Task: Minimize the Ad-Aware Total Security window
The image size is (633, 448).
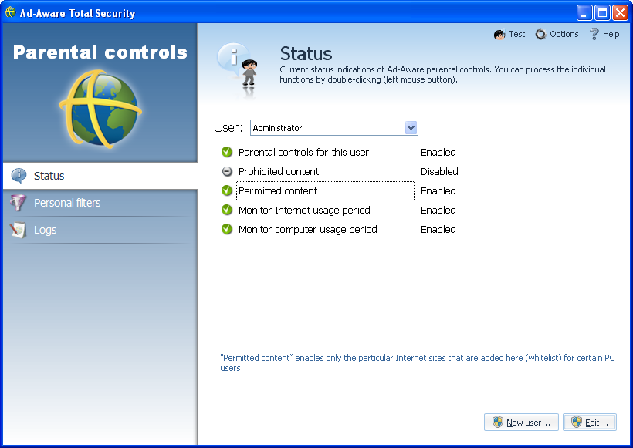Action: [x=584, y=13]
